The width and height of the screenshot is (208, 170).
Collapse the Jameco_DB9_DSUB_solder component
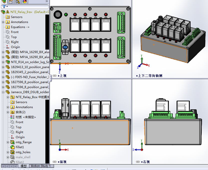click(x=3, y=92)
